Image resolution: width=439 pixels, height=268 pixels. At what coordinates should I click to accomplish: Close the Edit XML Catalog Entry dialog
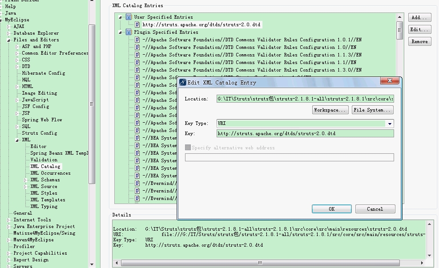[390, 80]
